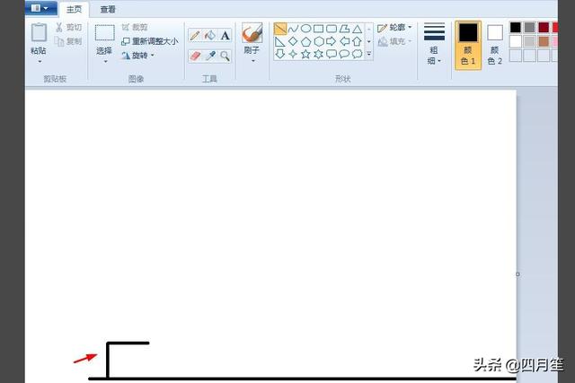Expand the 轮廓 (Outline) dropdown
575x383 pixels.
395,28
